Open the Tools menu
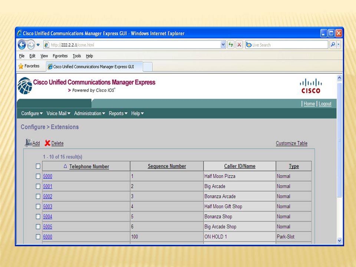 77,56
